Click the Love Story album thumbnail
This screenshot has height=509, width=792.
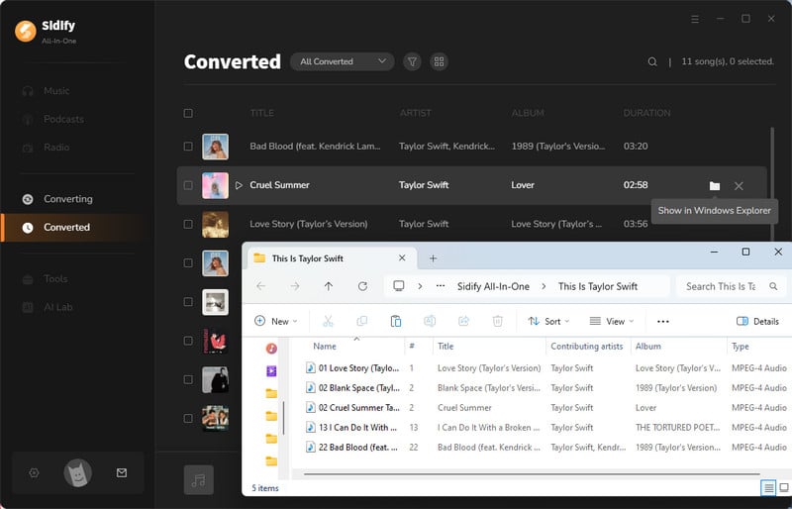(215, 225)
